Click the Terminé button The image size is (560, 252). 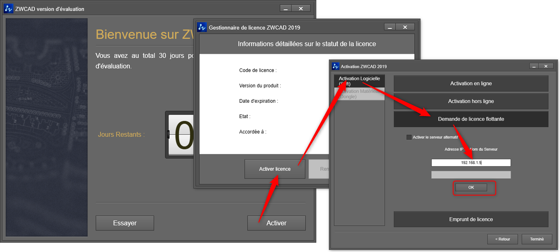coord(536,239)
